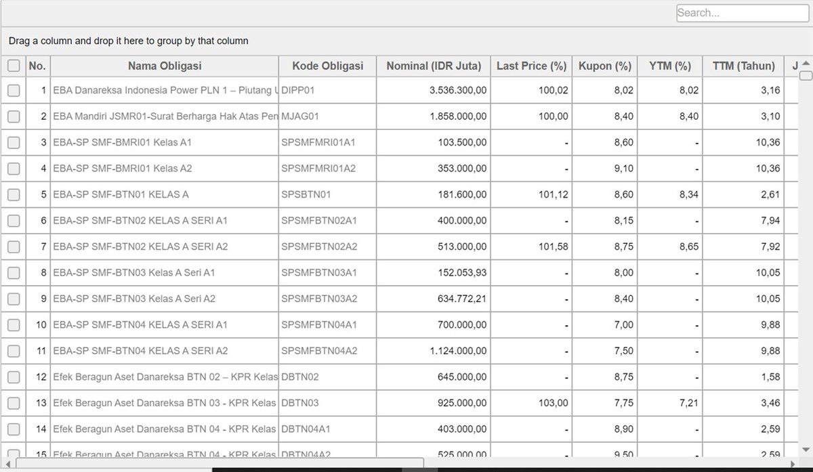Tick checkbox for row 7 SPSMFBTN02A2

[x=14, y=246]
